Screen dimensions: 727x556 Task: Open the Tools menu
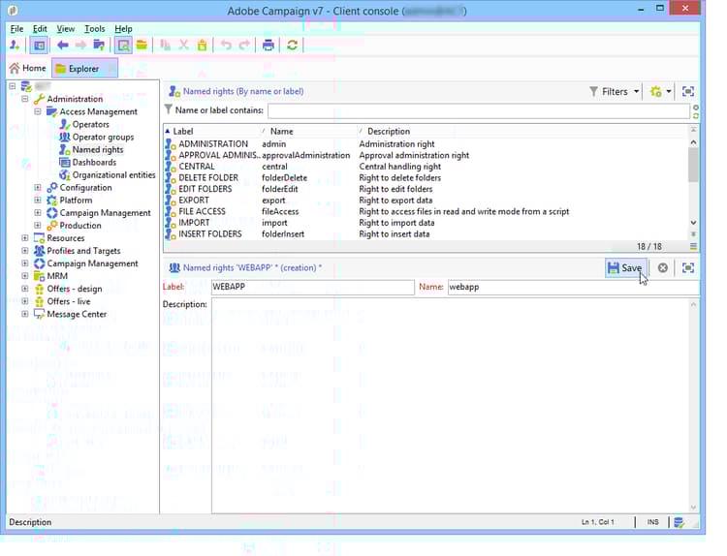tap(95, 29)
